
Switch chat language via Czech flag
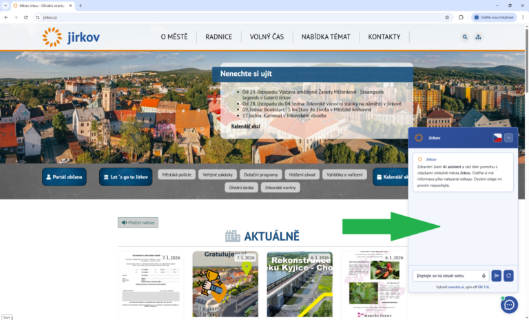pos(497,138)
